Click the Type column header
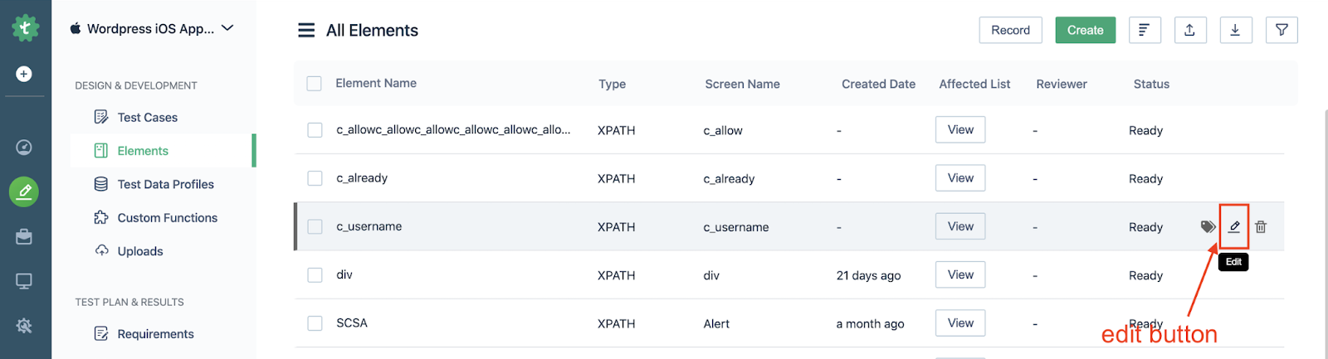 pyautogui.click(x=613, y=84)
